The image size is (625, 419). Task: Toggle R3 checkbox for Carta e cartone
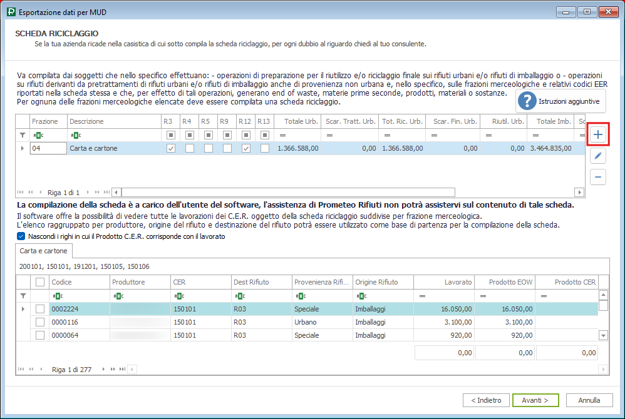point(170,148)
